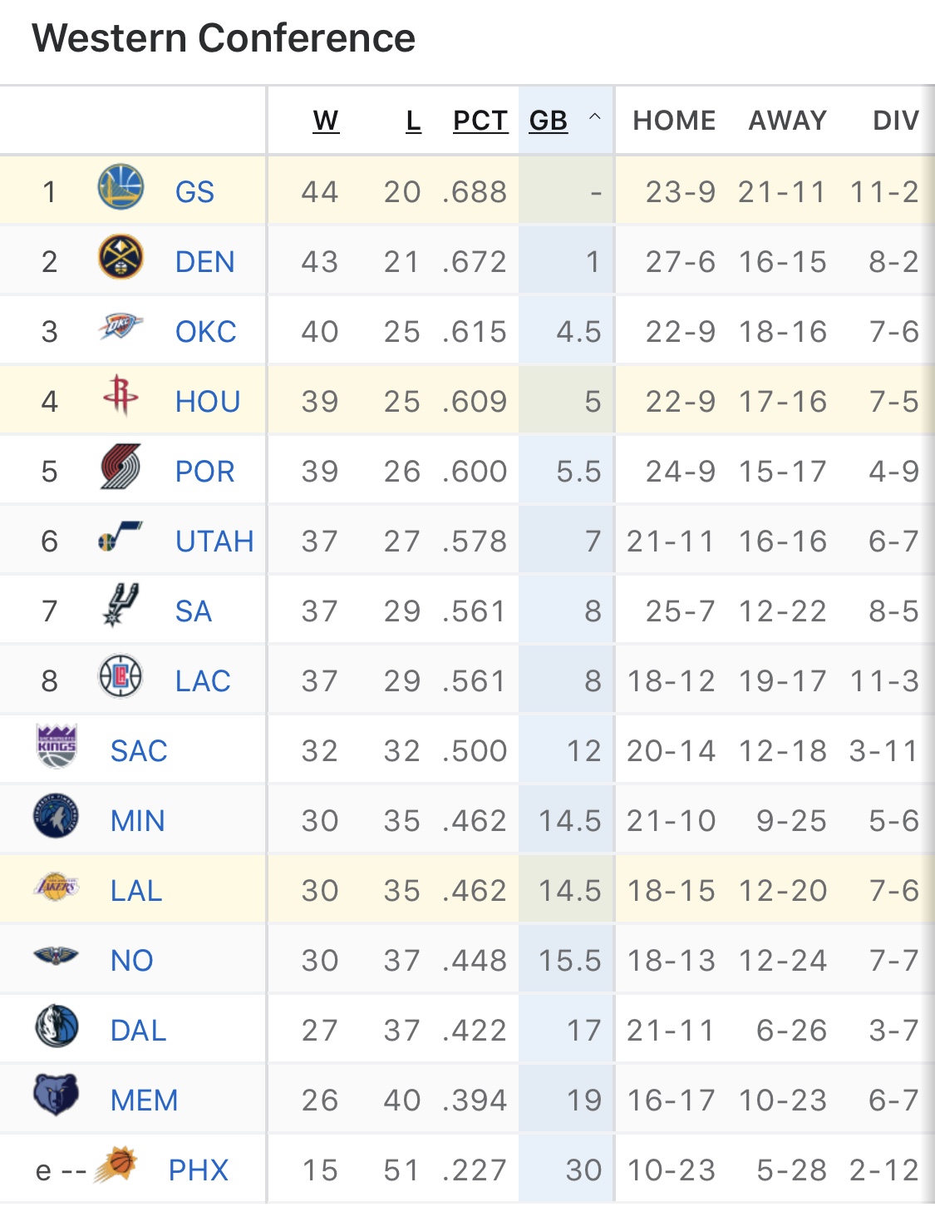Click the Portland Trail Blazers logo

121,467
